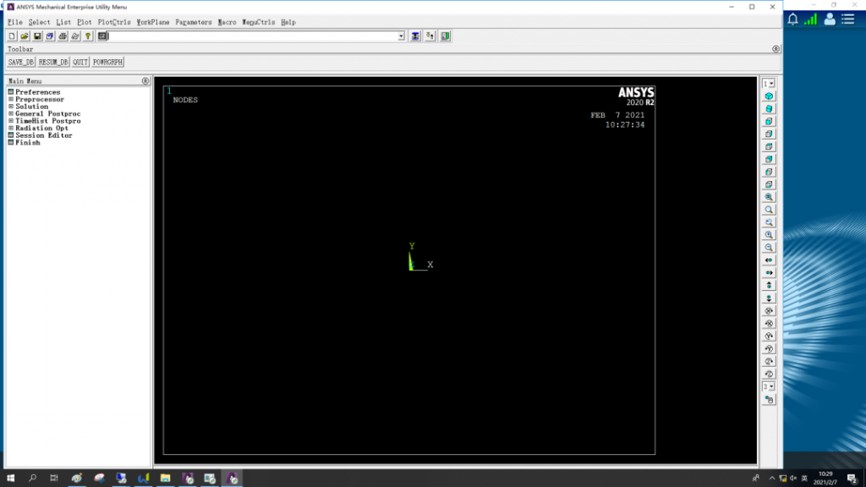Click the ANSYS command prompt input field
Viewport: 866px width, 487px height.
(x=252, y=36)
